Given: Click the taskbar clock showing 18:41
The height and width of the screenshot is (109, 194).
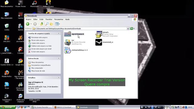Looking at the screenshot, I should 190,107.
